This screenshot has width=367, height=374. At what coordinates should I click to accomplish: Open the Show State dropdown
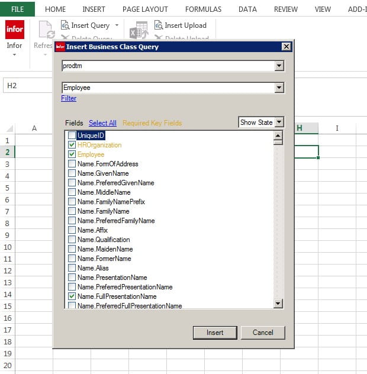[279, 122]
